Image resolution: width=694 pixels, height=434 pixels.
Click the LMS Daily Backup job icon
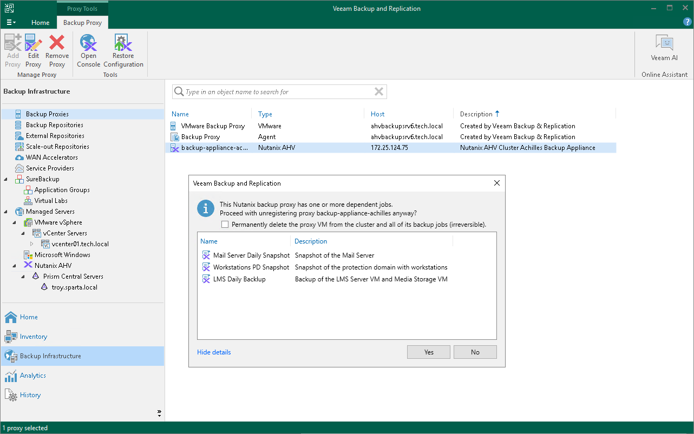(206, 279)
